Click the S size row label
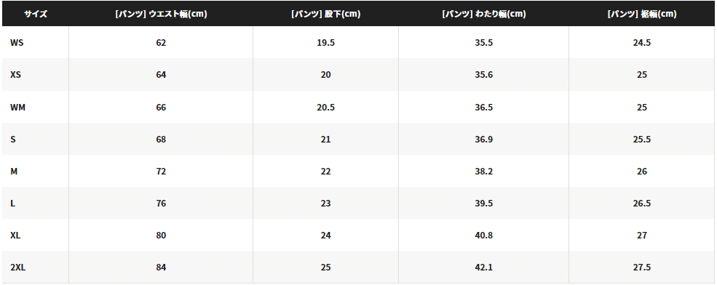Viewport: 717px width, 285px height. 13,140
